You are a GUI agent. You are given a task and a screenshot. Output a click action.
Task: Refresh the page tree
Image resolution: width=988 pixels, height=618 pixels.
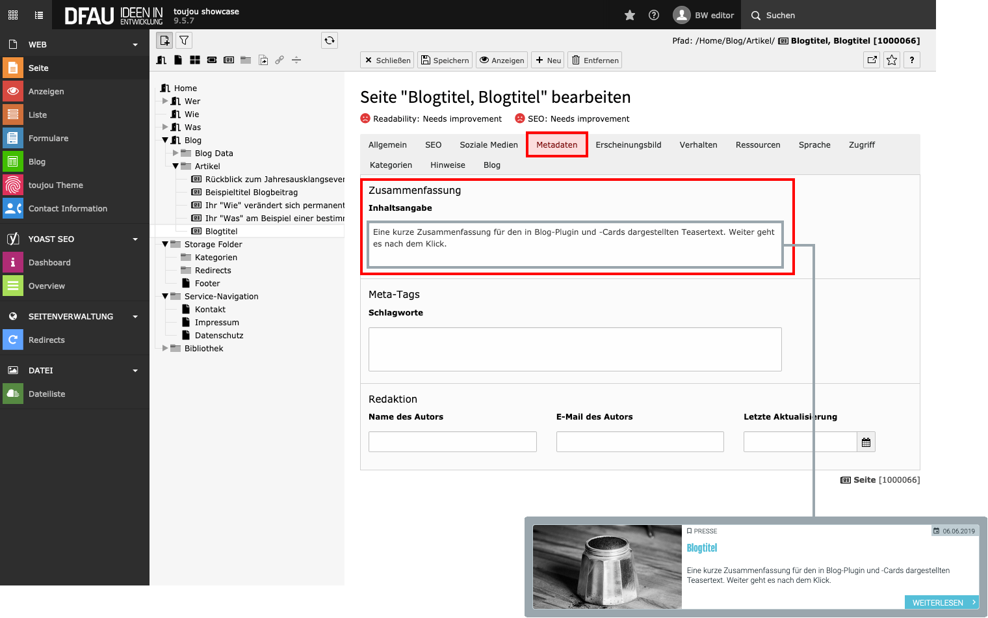tap(330, 40)
